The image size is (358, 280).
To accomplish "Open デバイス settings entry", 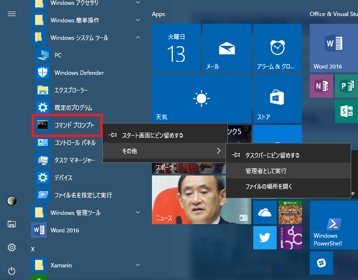I will coord(89,177).
